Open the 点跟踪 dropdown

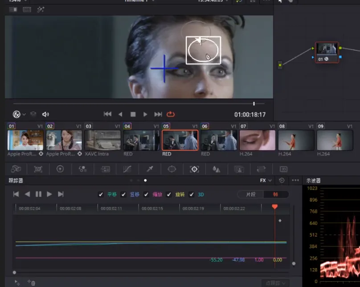[275, 283]
